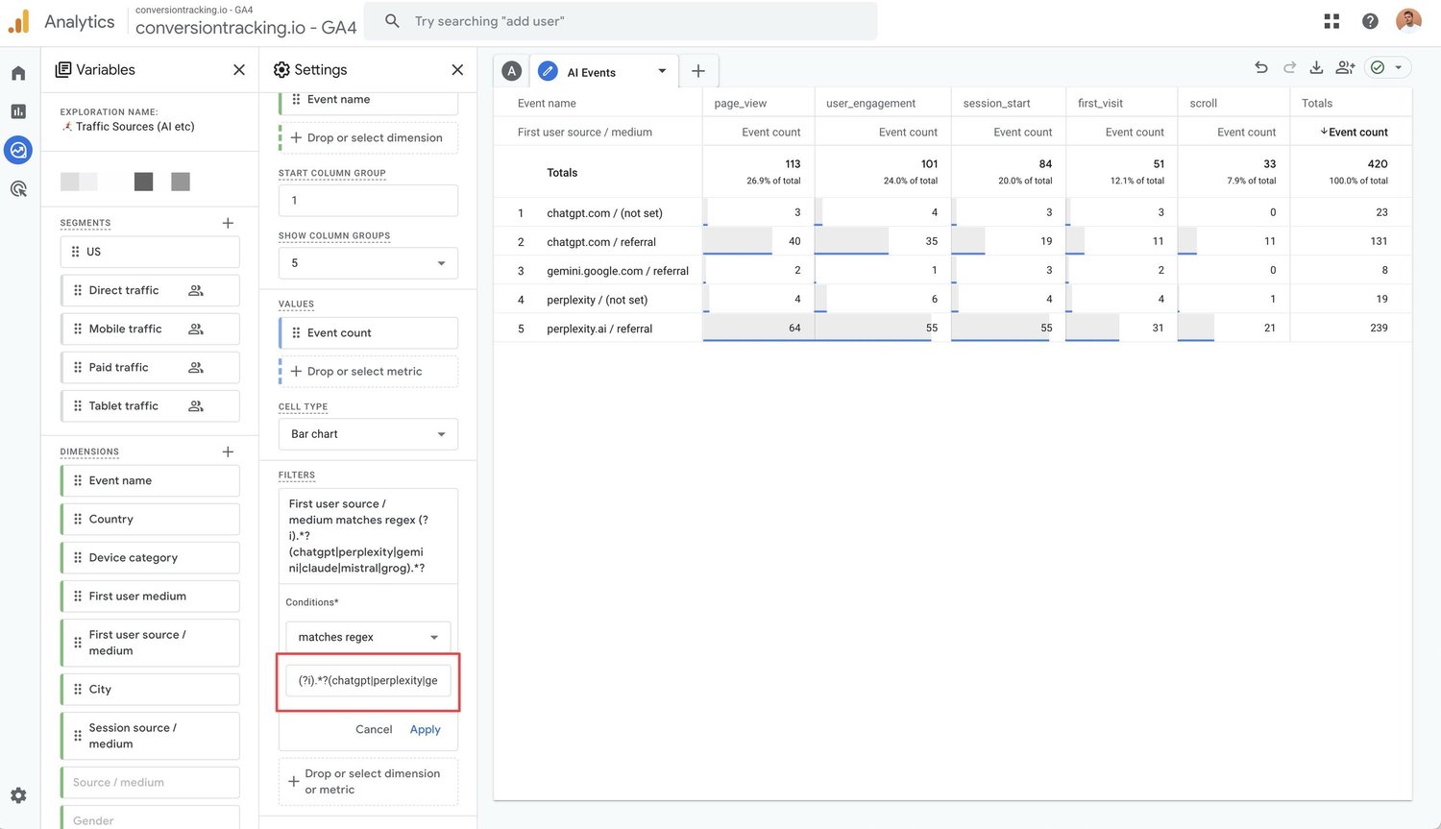
Task: Expand the data status dropdown arrow
Action: click(x=1399, y=67)
